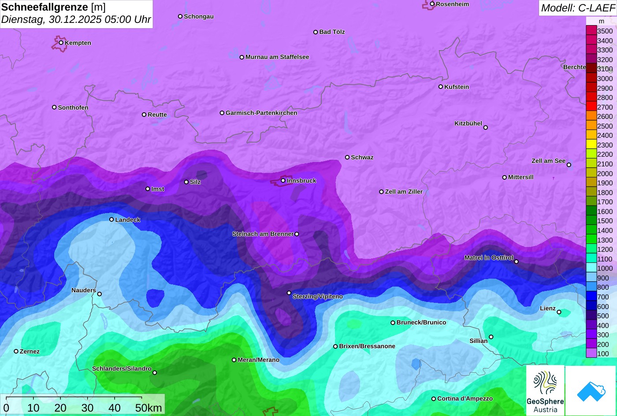Click the Steinach am Brenner label
The height and width of the screenshot is (416, 617).
(263, 234)
